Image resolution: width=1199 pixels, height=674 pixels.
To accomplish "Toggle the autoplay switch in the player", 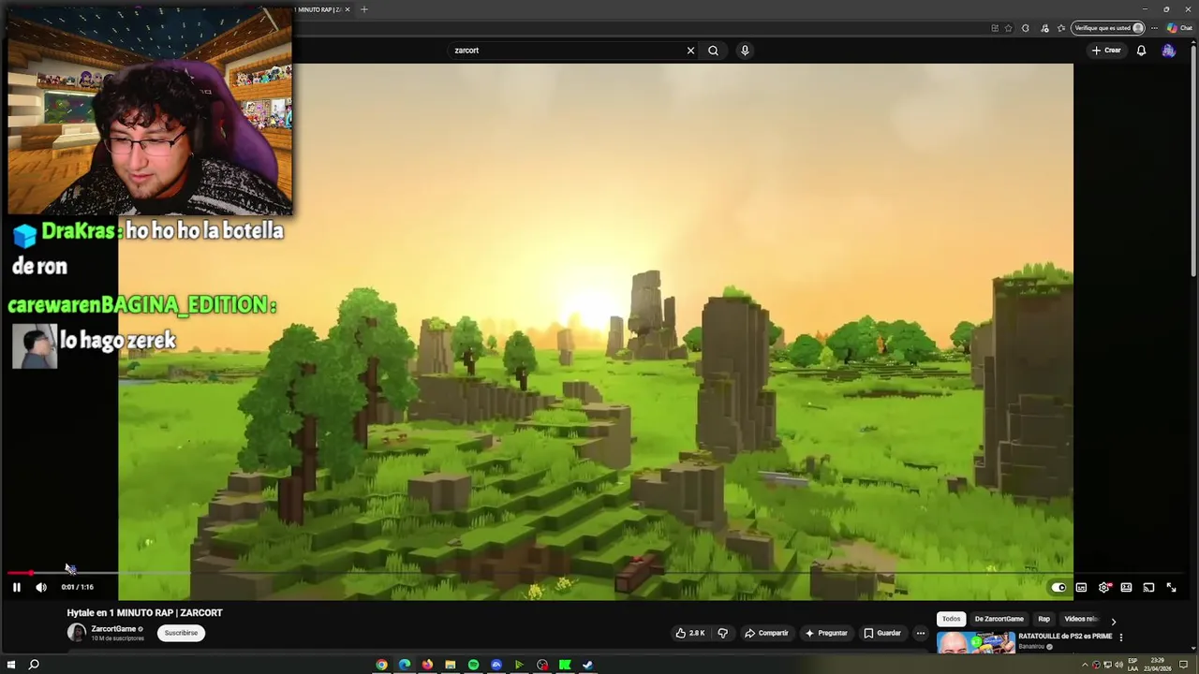I will point(1058,587).
